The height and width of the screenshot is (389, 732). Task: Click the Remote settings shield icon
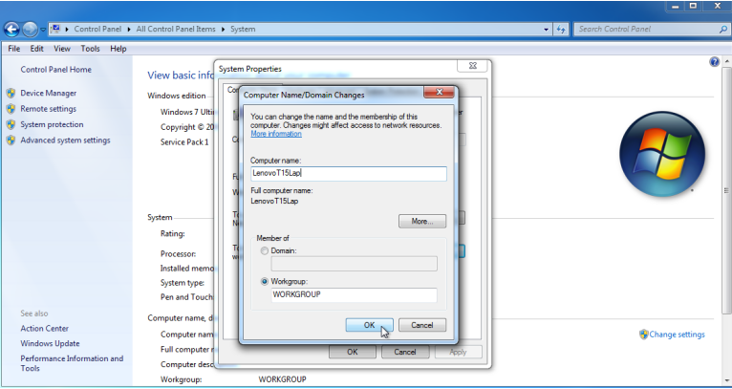[x=11, y=109]
